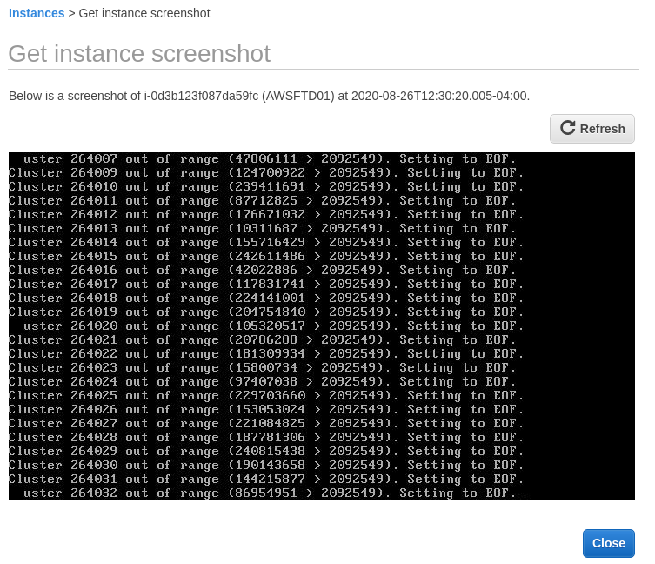Click console line for cluster 264020
655x564 pixels.
click(274, 326)
